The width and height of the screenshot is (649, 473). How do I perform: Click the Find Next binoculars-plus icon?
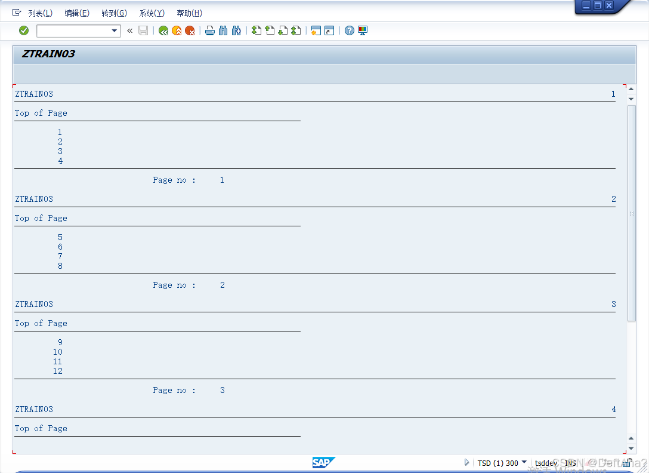[x=236, y=30]
